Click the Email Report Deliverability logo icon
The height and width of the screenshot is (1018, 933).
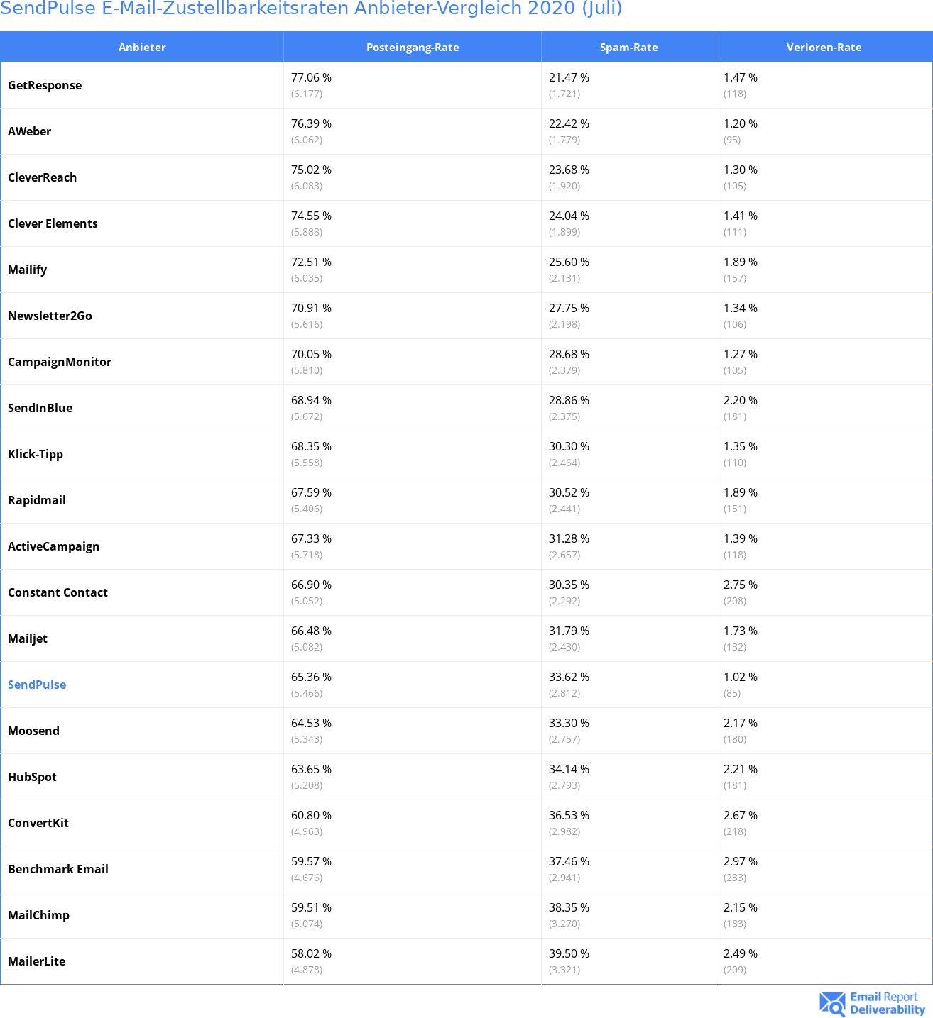pyautogui.click(x=831, y=1003)
